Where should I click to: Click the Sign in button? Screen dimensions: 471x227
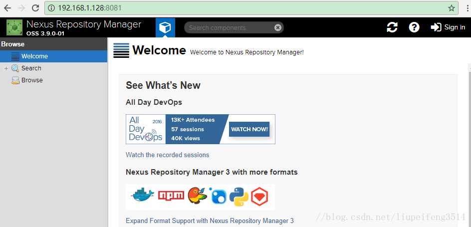[448, 27]
